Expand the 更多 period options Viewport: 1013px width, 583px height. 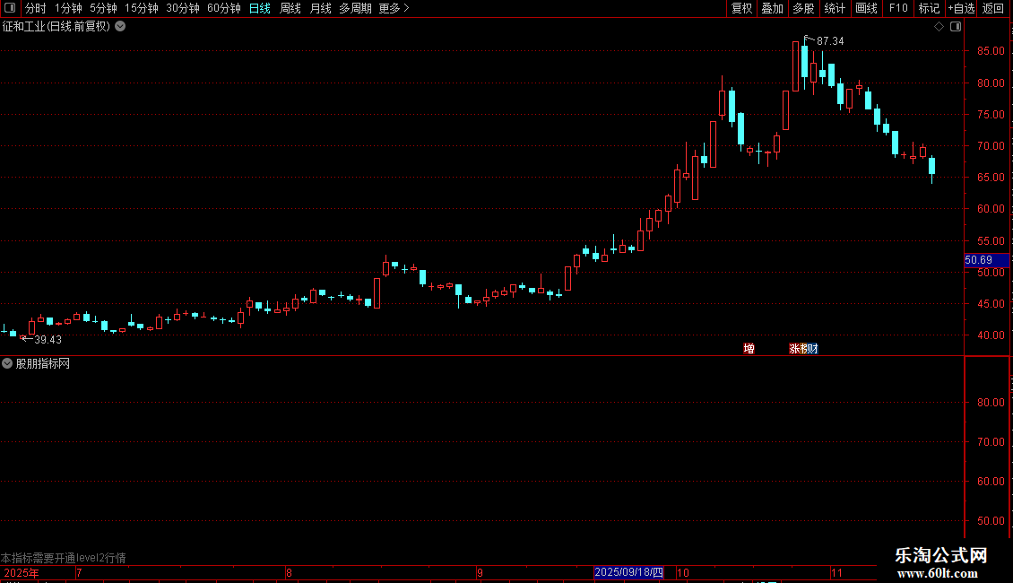[394, 8]
